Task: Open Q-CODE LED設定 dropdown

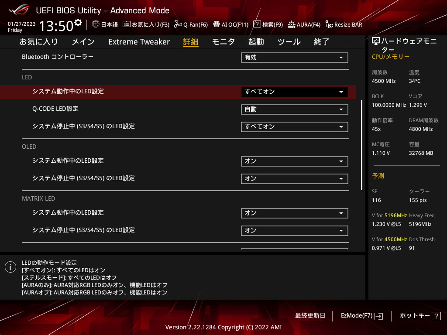Action: click(x=295, y=109)
